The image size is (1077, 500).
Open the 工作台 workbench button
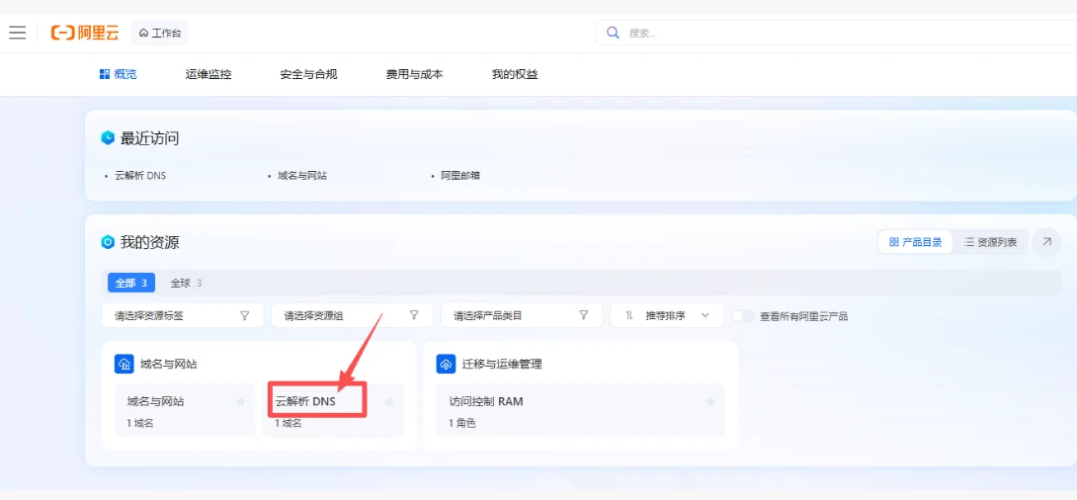coord(159,33)
